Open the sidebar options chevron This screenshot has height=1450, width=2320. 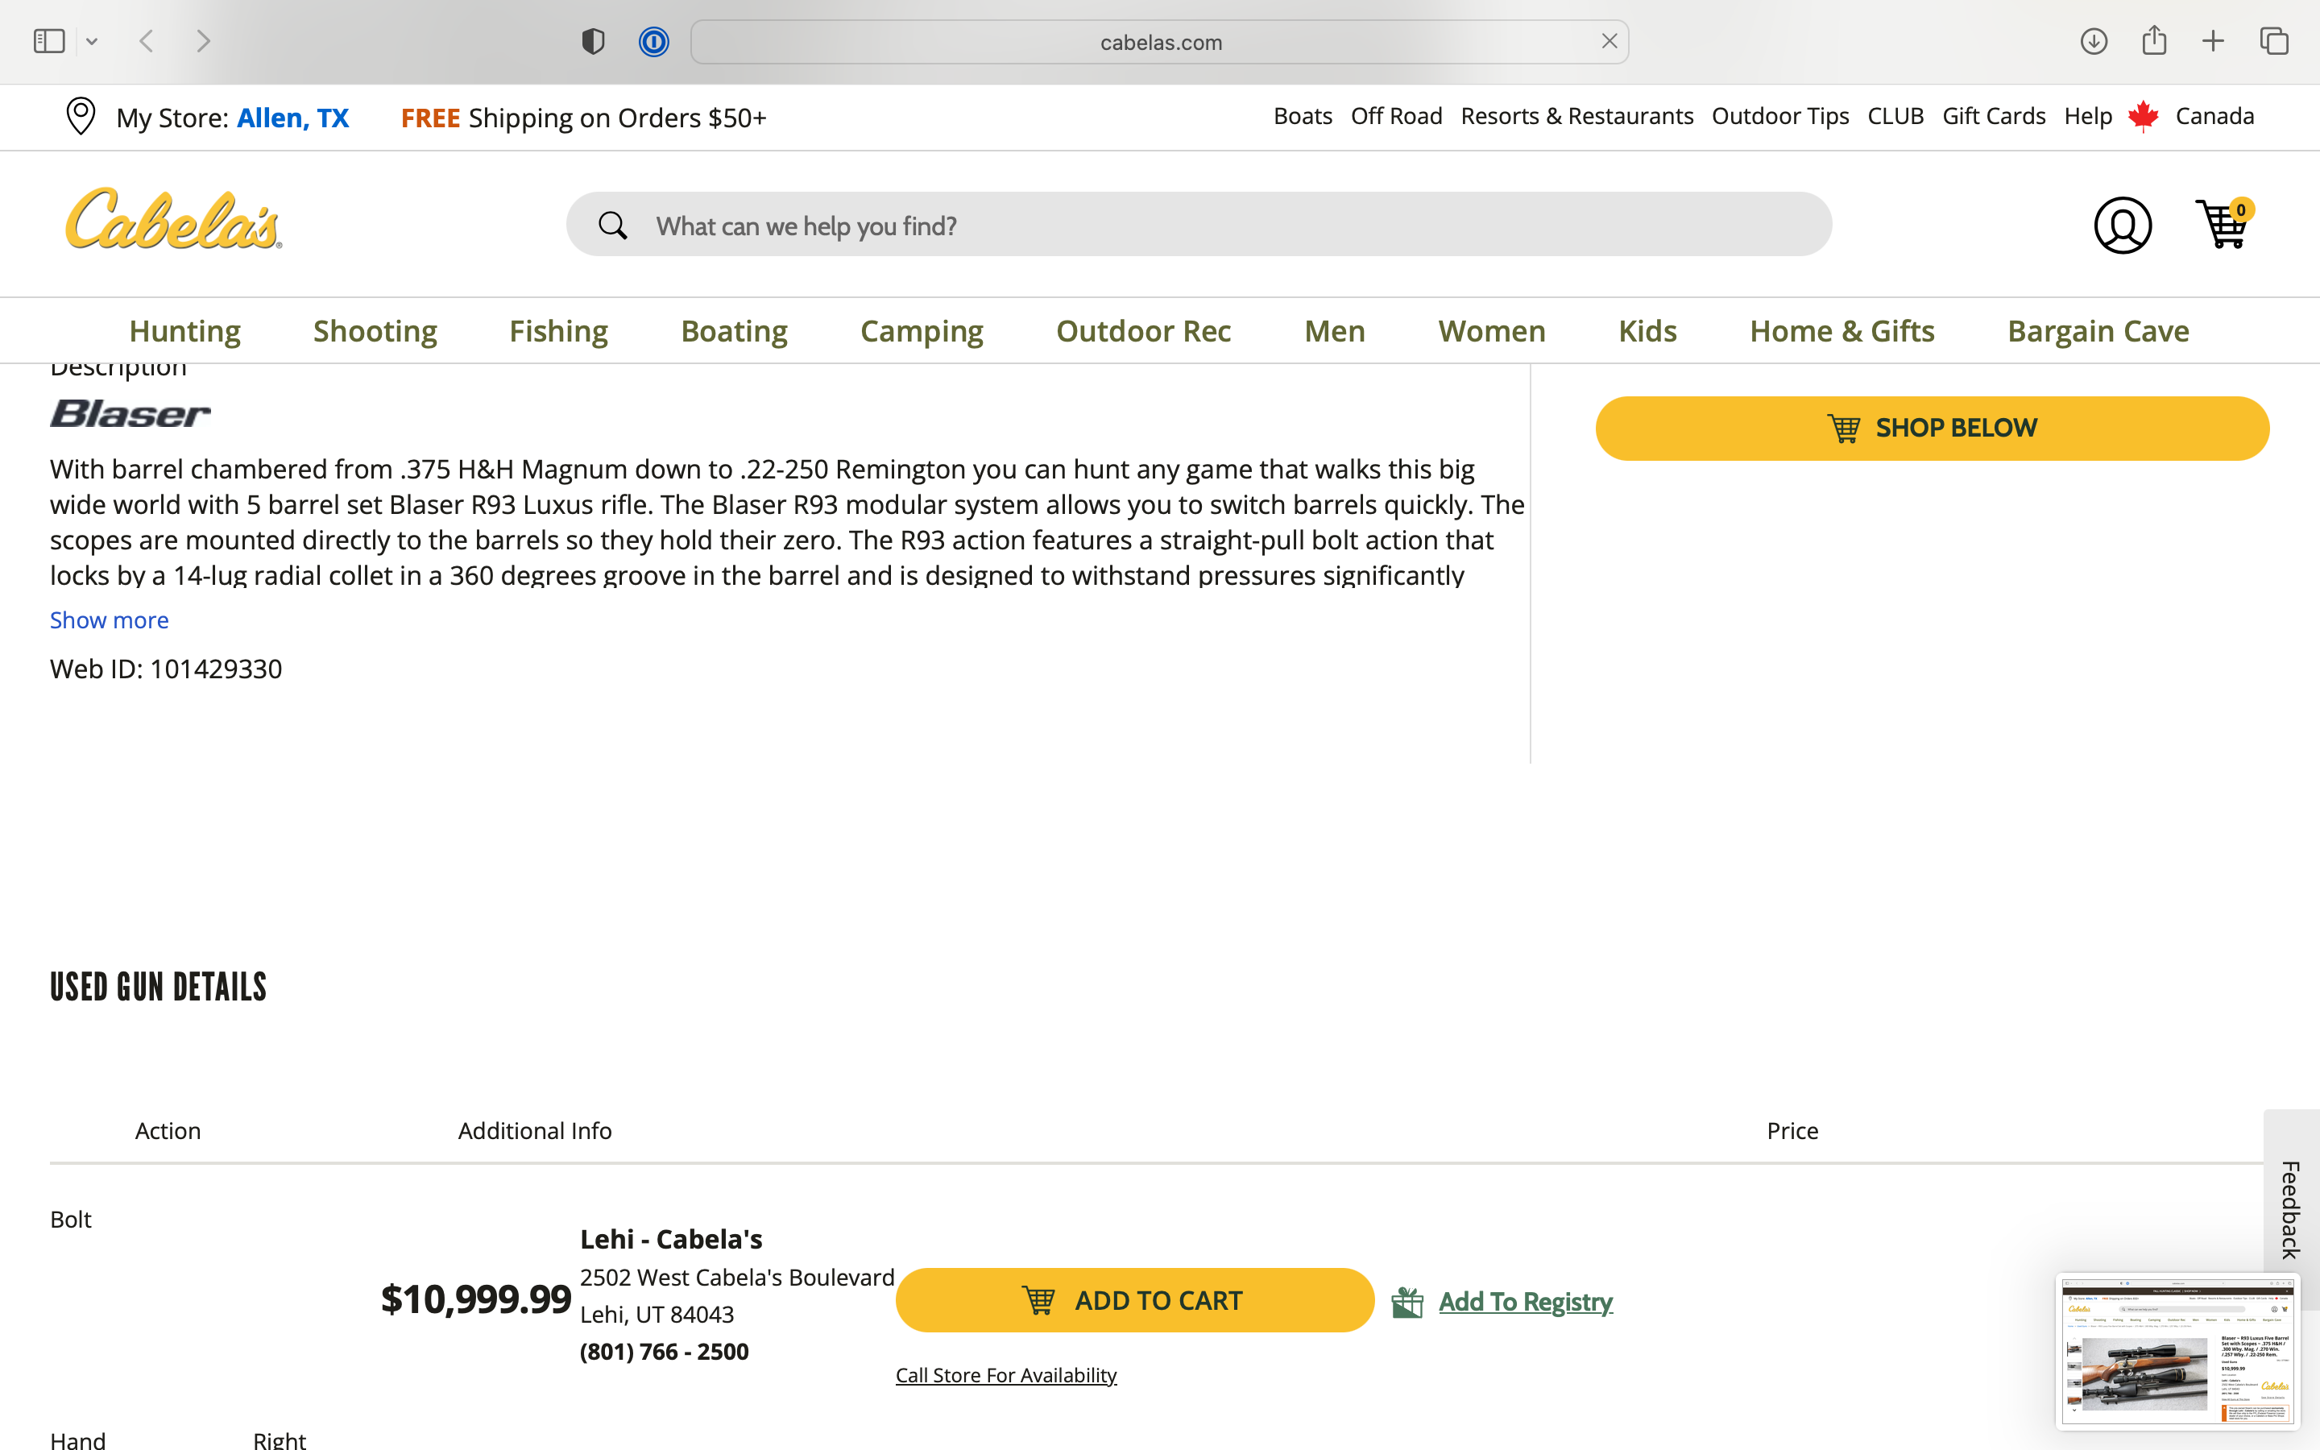[92, 41]
